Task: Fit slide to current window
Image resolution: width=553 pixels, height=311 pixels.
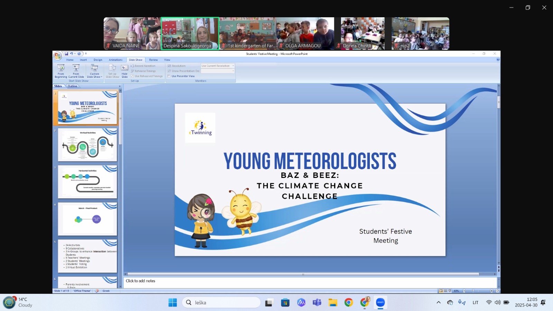Action: [497, 291]
